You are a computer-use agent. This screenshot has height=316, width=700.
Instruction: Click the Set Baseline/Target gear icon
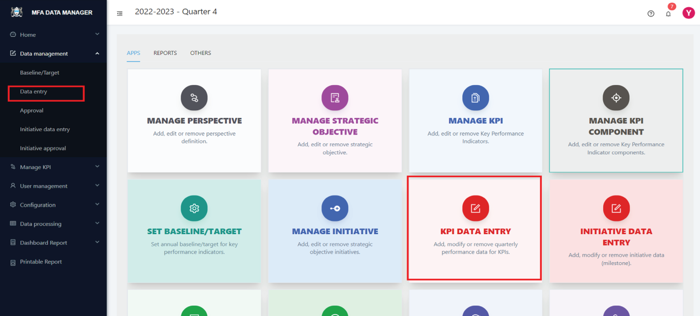pos(194,208)
